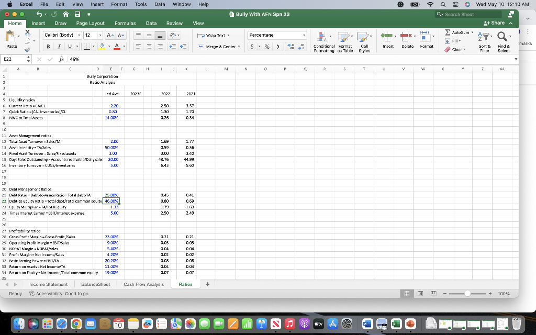
Task: Open the Clear dropdown
Action: tap(455, 50)
